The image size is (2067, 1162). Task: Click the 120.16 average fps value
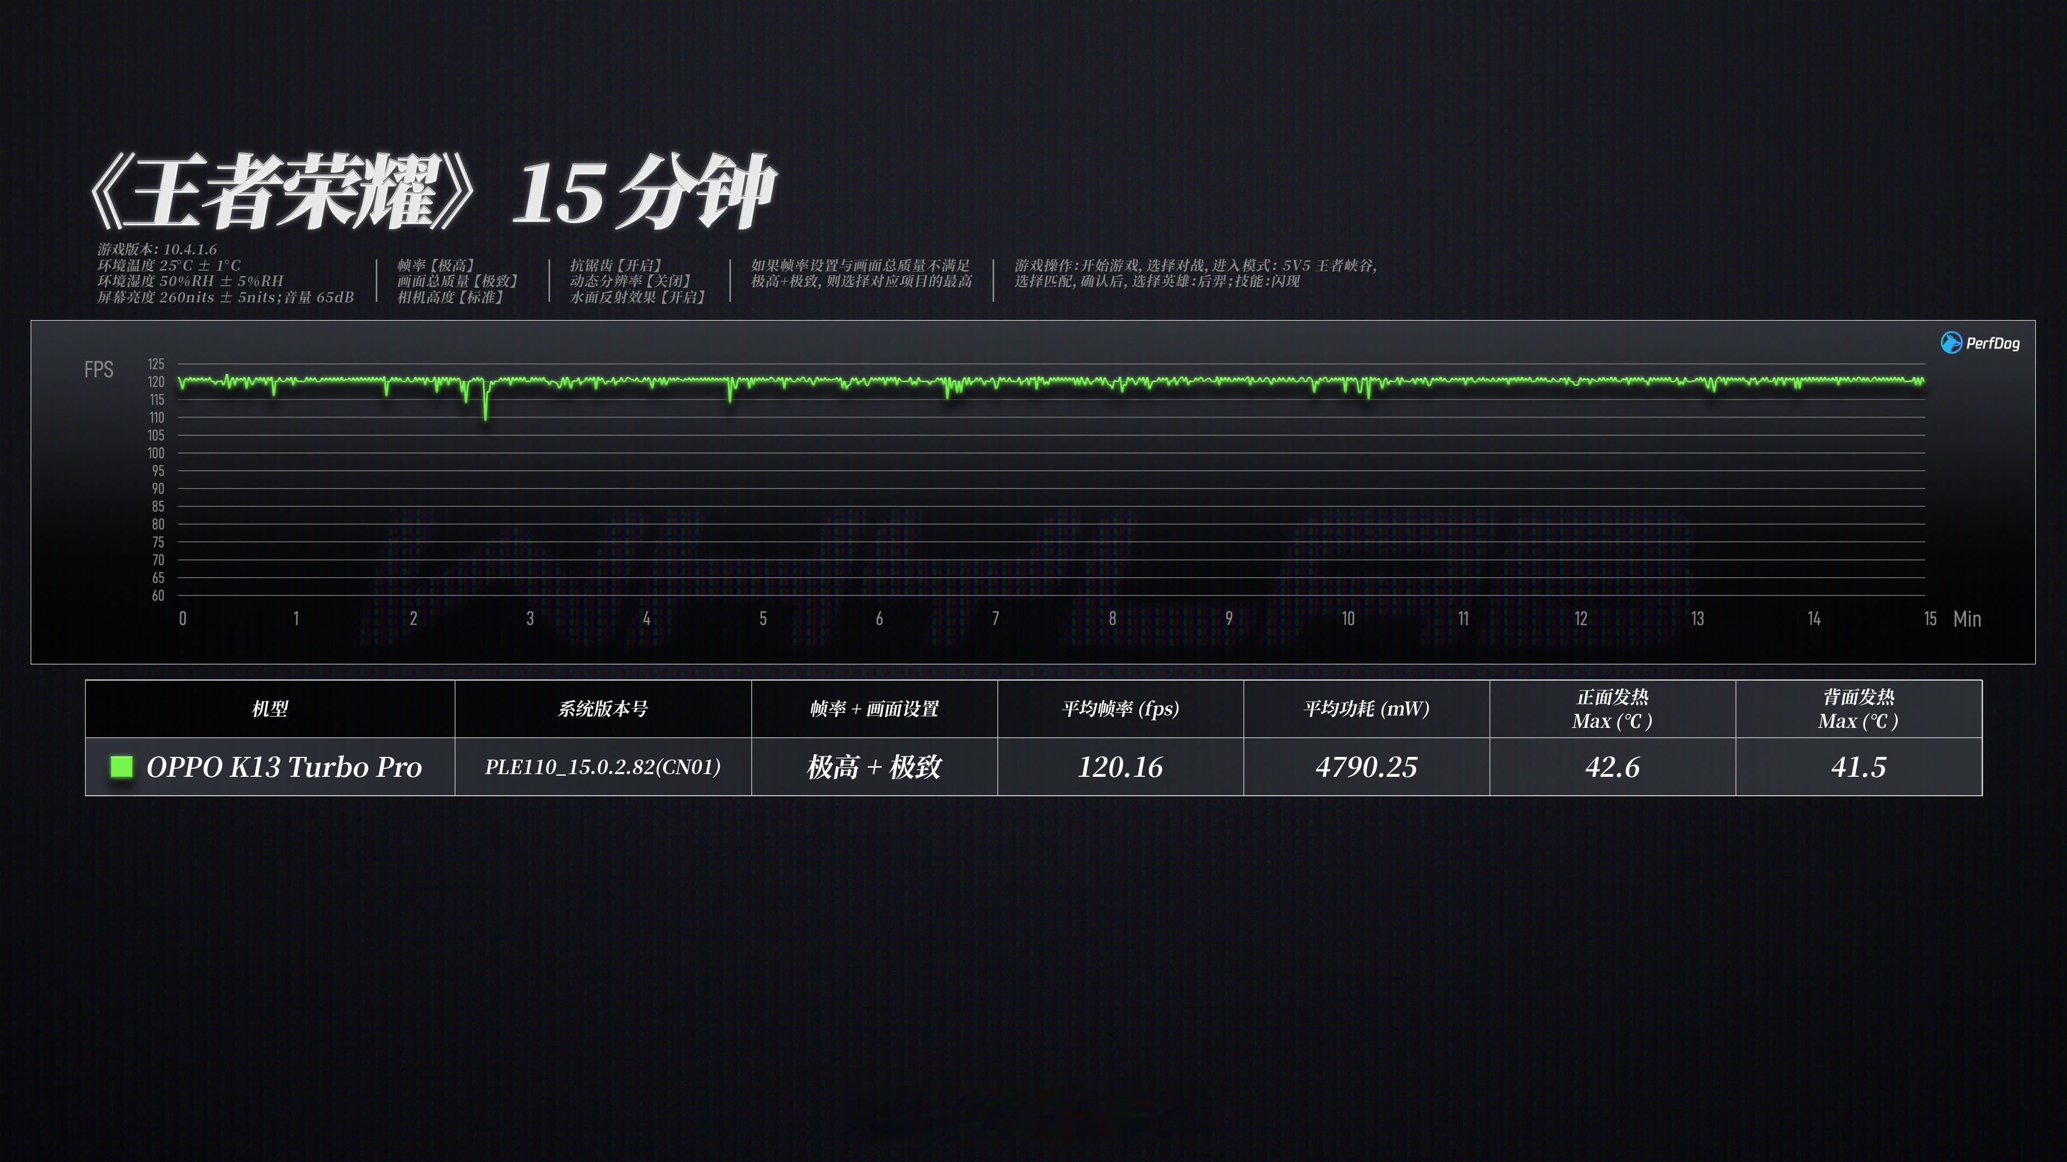(1120, 767)
